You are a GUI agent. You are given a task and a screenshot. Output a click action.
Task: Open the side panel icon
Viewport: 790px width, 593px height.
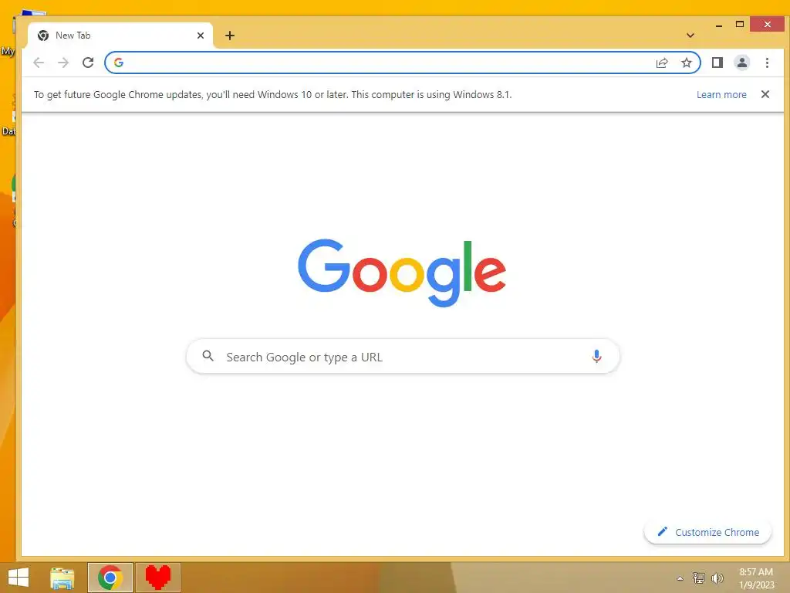tap(717, 63)
